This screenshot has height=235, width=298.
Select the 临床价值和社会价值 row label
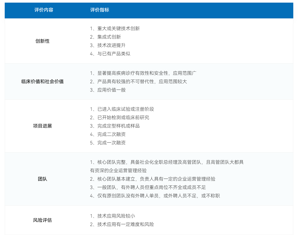point(42,81)
